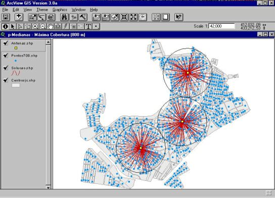Select the Pointer arrow tool

pyautogui.click(x=13, y=26)
